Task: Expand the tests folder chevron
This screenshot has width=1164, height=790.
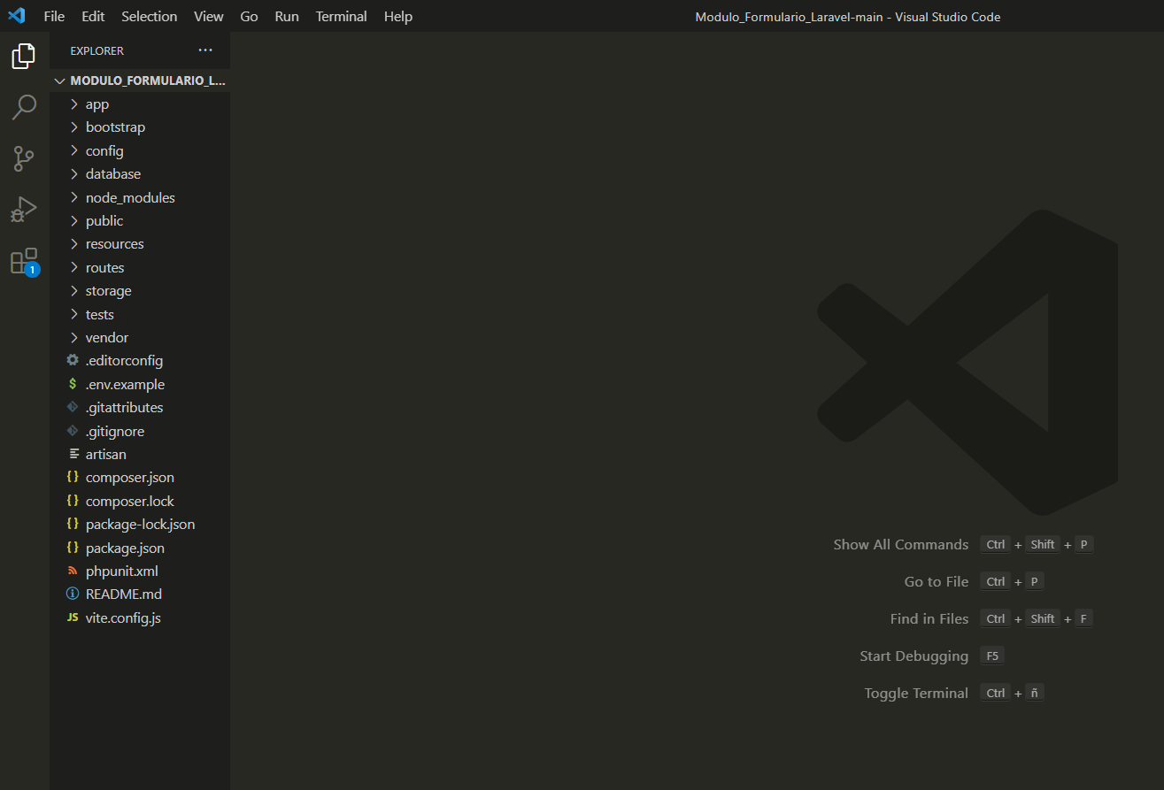Action: pyautogui.click(x=74, y=314)
